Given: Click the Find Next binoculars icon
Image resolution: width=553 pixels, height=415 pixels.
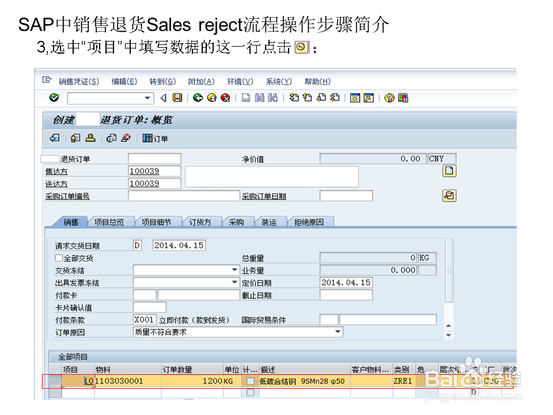Looking at the screenshot, I should tap(273, 98).
